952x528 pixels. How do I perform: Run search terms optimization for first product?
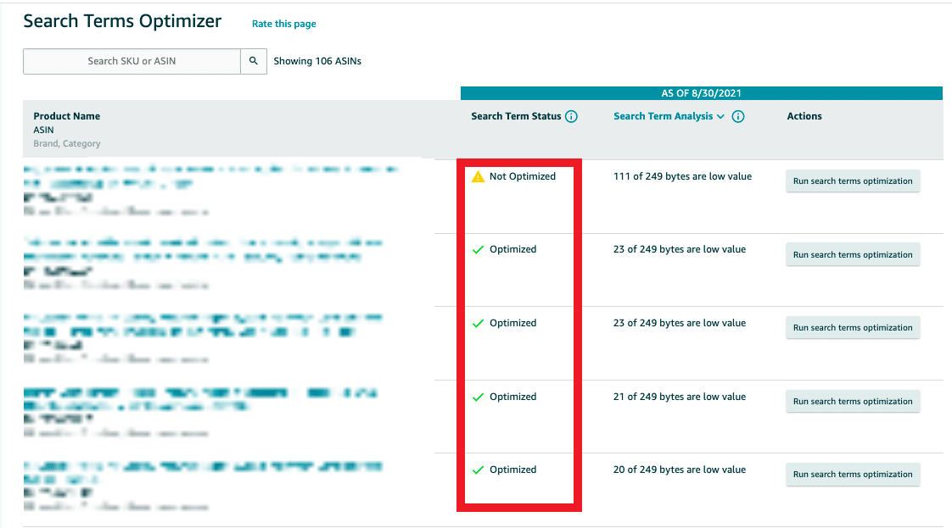pos(853,181)
